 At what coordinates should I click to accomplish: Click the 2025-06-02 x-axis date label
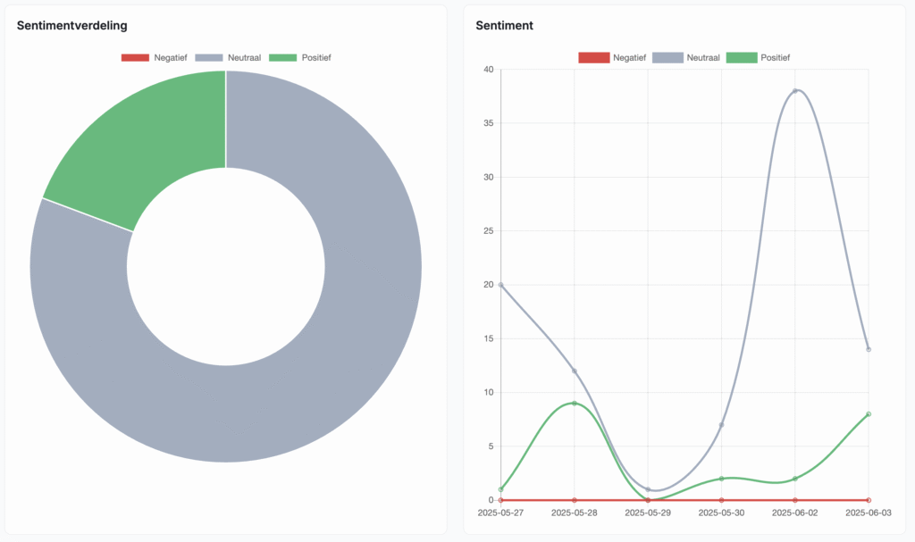pos(794,513)
